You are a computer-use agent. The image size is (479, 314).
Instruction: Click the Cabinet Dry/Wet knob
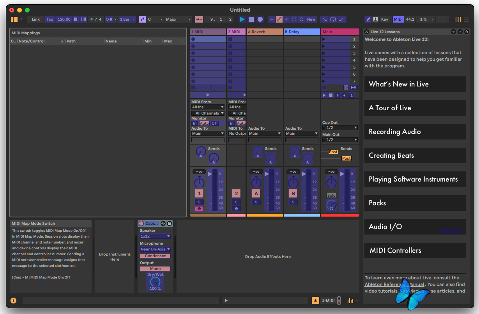[155, 281]
